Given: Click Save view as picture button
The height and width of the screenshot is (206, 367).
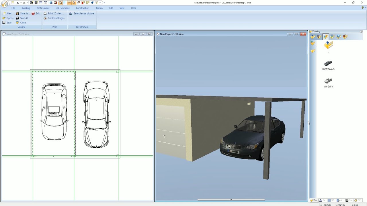Looking at the screenshot, I should [x=81, y=13].
